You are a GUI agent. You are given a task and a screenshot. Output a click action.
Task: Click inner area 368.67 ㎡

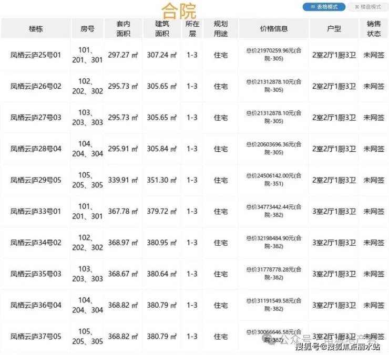pos(123,274)
